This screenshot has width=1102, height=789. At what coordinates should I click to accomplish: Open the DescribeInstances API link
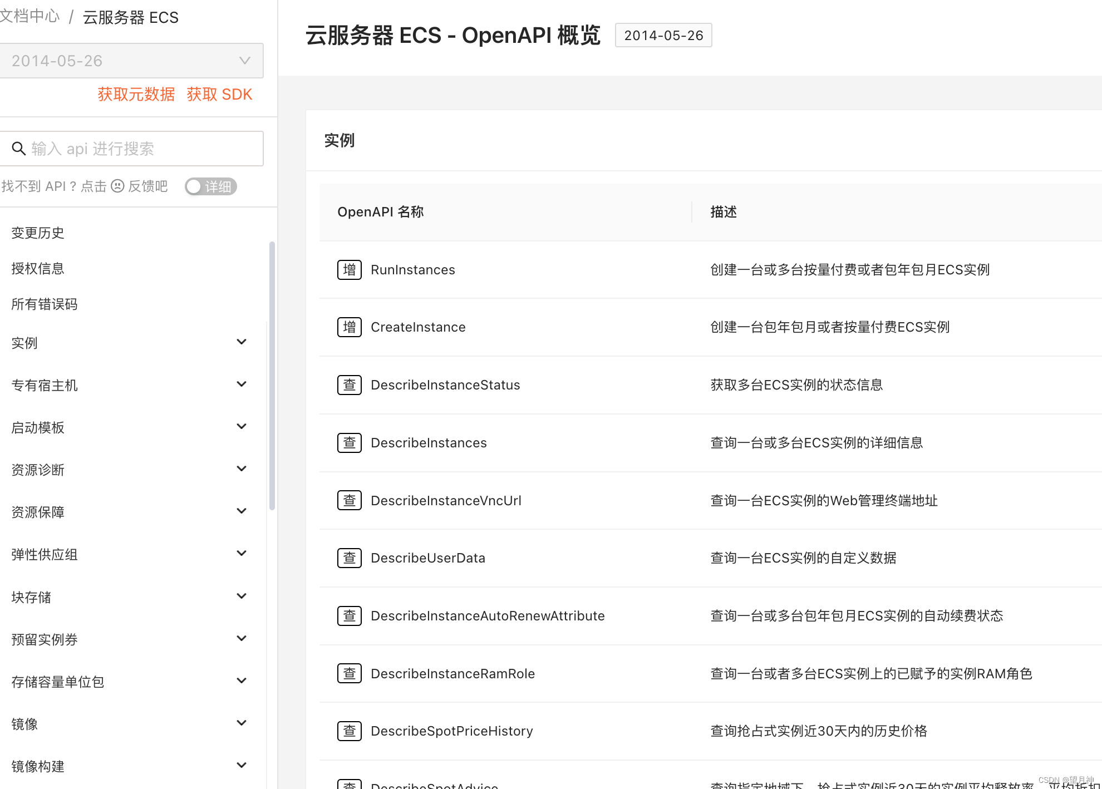(x=429, y=443)
